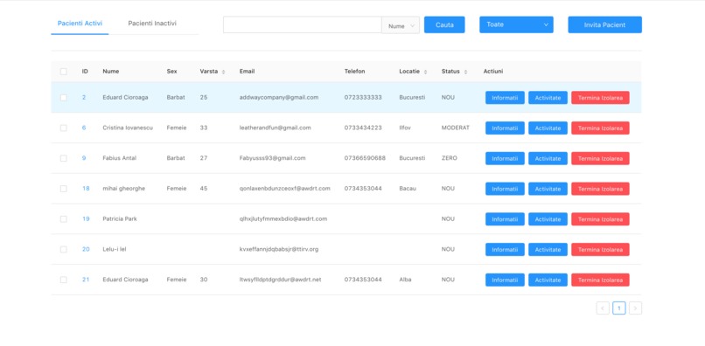Select page 1 in pagination
Screen dimensions: 705x346
[x=619, y=308]
